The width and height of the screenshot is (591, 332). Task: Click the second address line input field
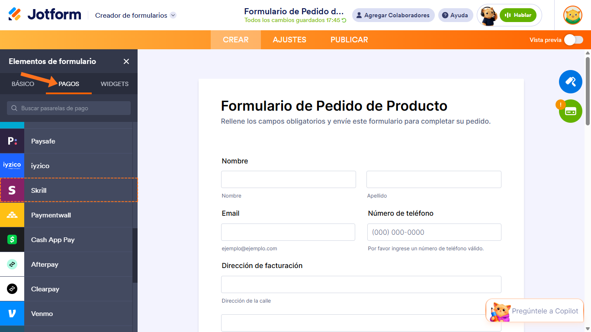tap(361, 323)
